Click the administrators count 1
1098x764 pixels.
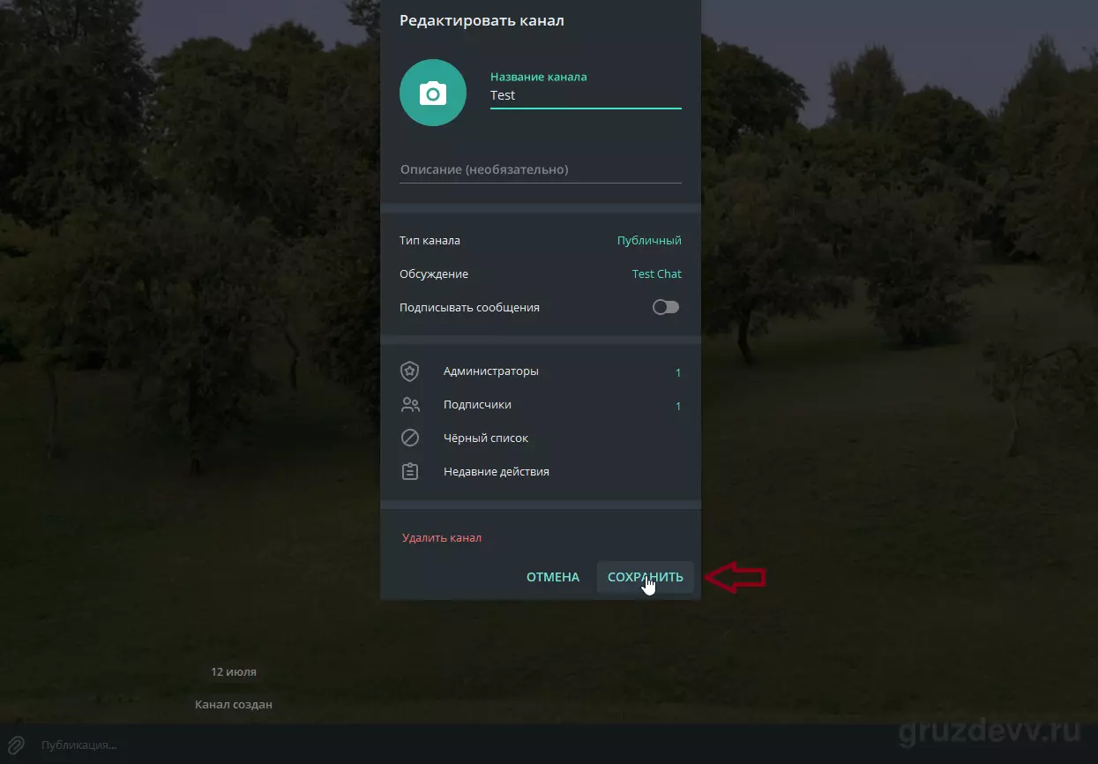click(678, 372)
